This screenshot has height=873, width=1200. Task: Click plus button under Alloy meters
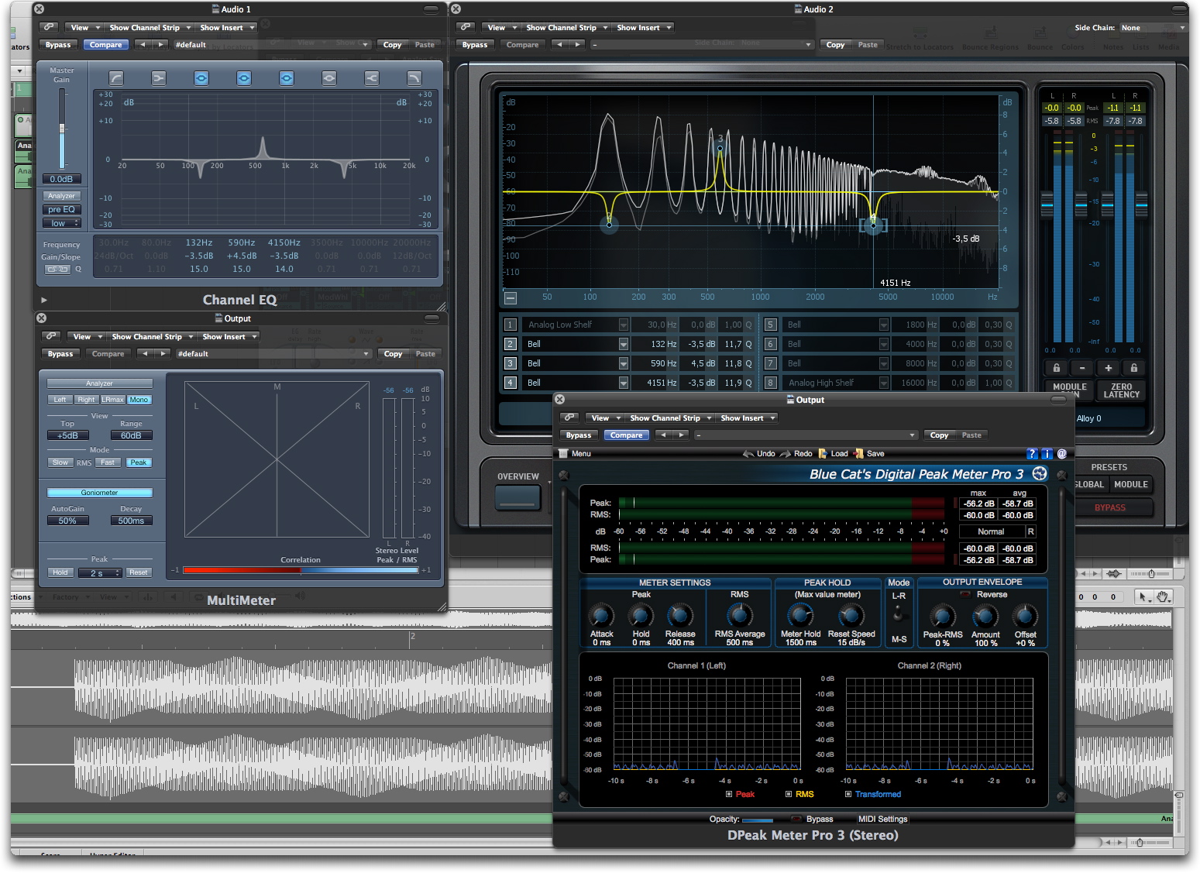coord(1108,368)
